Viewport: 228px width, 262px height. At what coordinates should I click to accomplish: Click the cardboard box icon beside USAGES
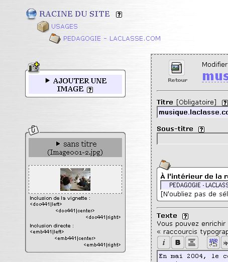pos(43,26)
